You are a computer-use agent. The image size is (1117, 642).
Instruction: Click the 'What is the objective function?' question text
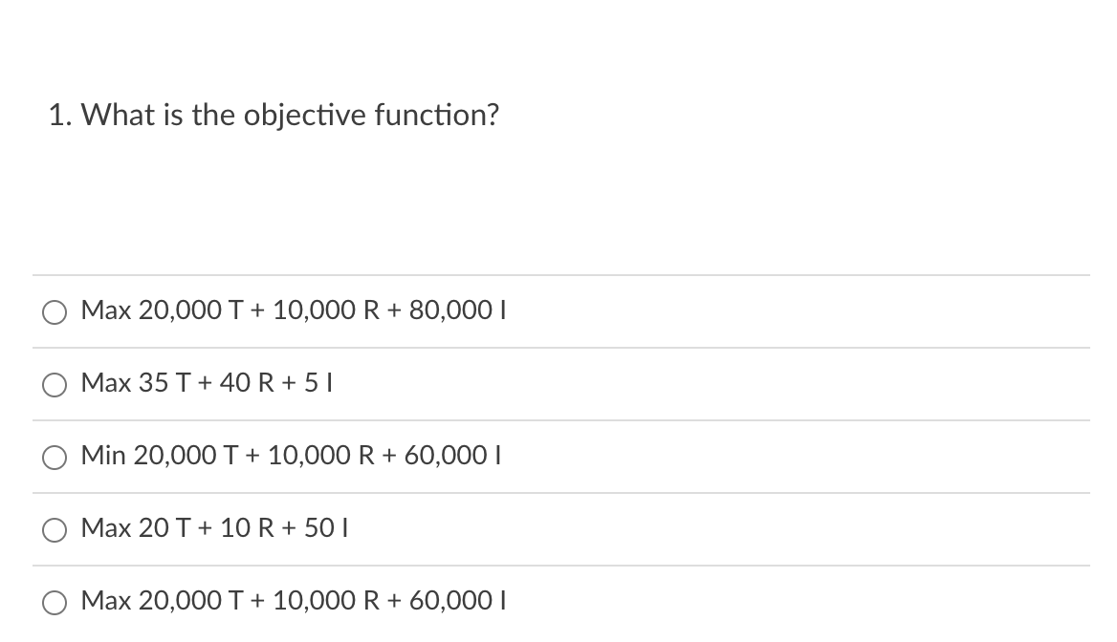pyautogui.click(x=290, y=115)
